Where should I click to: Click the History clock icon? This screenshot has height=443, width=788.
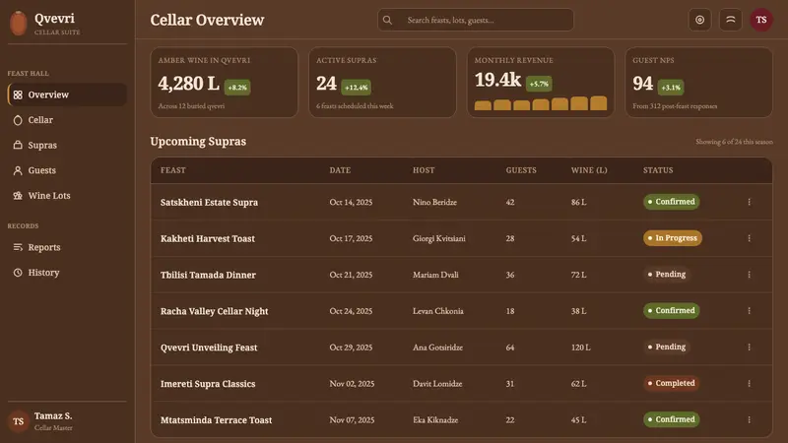coord(18,273)
